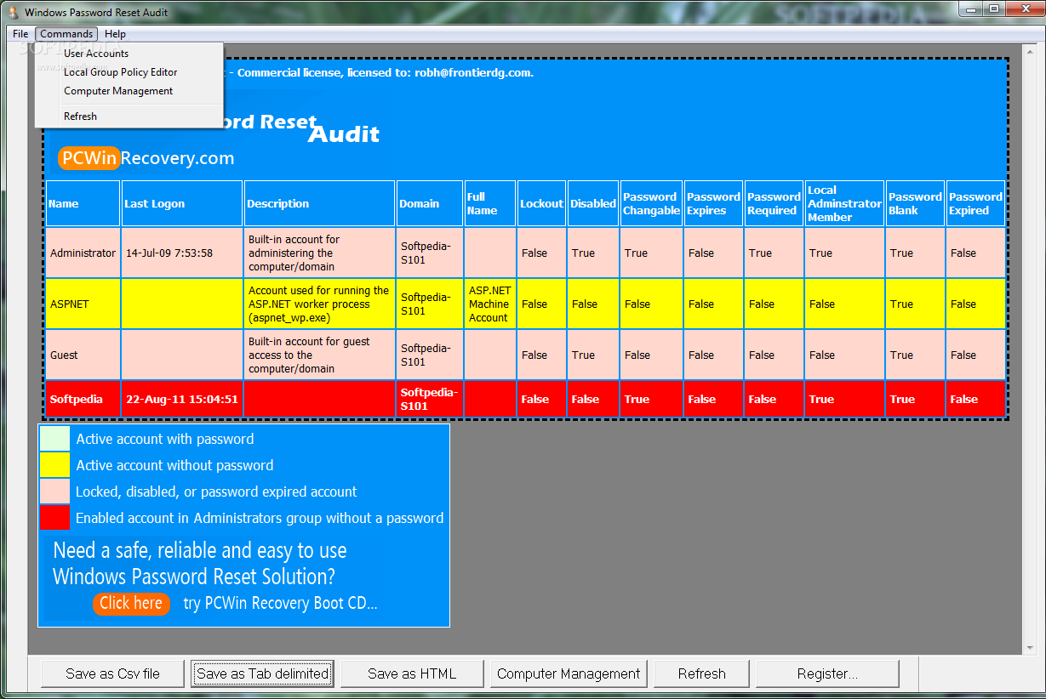The width and height of the screenshot is (1046, 699).
Task: Choose User Accounts from Commands menu
Action: click(129, 54)
